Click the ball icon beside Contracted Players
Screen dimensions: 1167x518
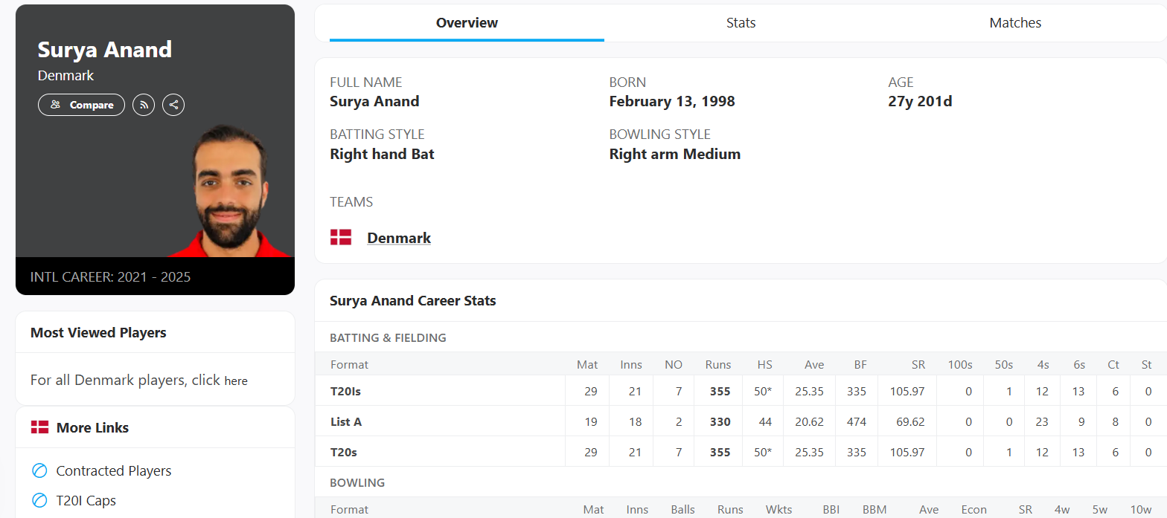(x=39, y=470)
